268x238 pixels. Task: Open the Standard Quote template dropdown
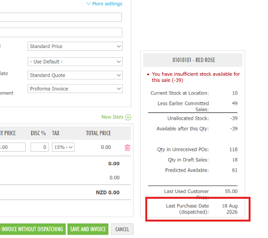pos(75,75)
